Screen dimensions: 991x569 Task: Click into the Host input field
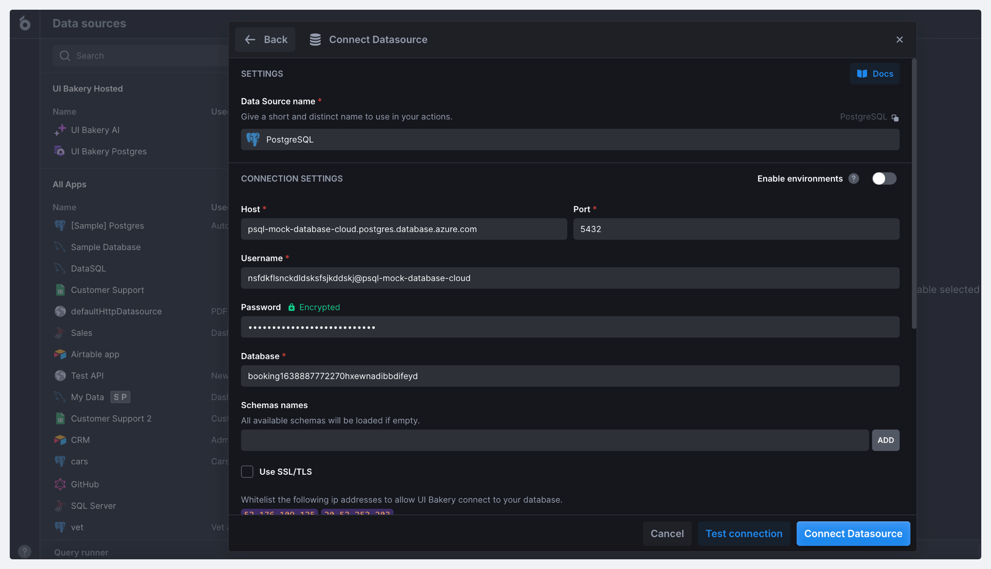pos(404,229)
